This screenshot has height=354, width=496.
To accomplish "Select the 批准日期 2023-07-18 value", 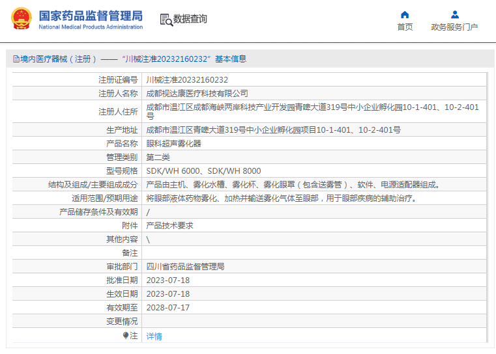I will (x=168, y=280).
